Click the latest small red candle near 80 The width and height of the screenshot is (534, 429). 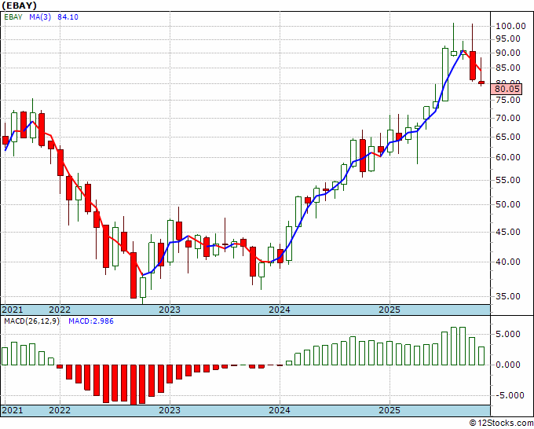pos(481,82)
